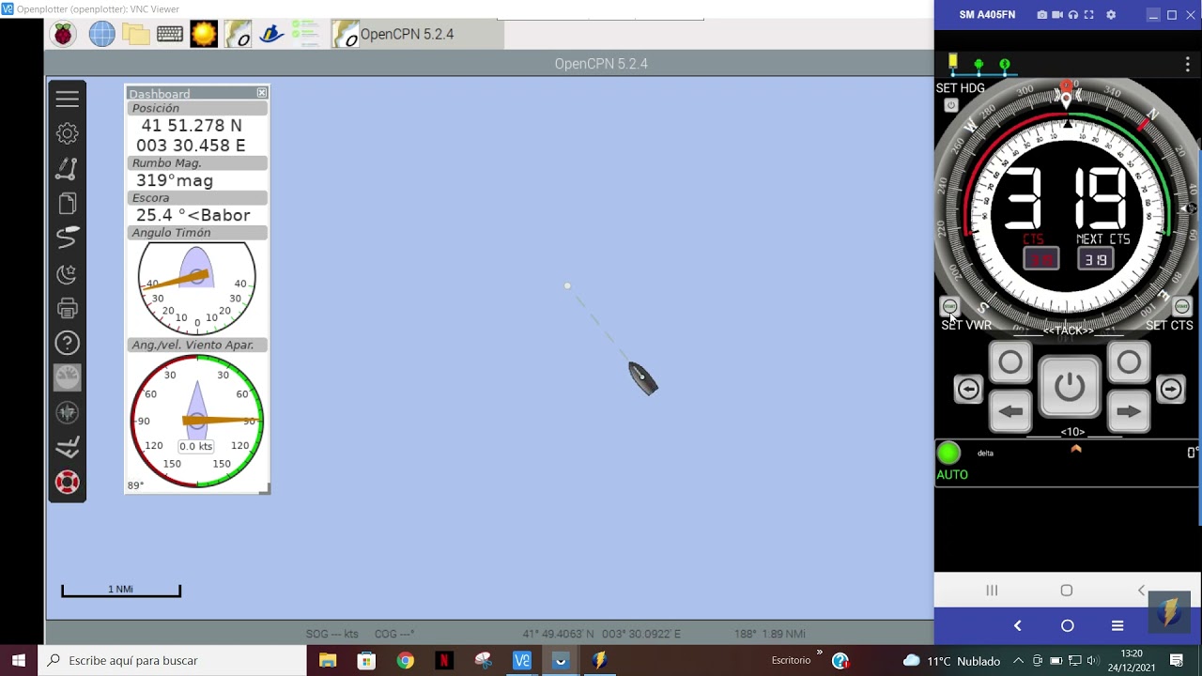Click the large right arrow course button
Image resolution: width=1202 pixels, height=676 pixels.
pyautogui.click(x=1129, y=412)
